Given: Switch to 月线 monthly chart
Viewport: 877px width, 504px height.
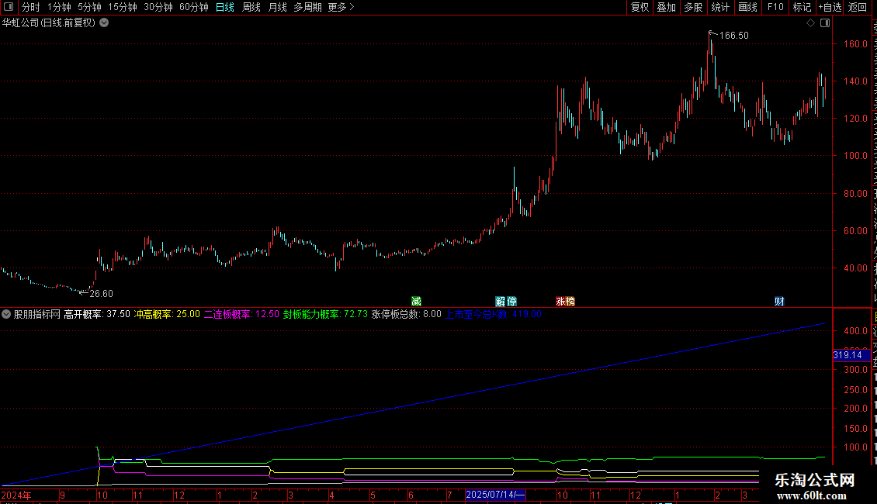Looking at the screenshot, I should (277, 7).
